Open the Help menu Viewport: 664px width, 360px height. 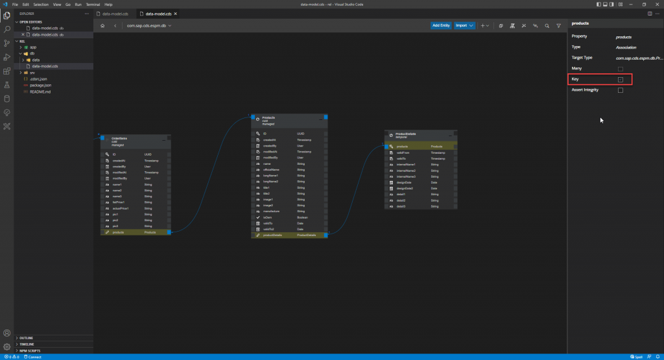(108, 5)
